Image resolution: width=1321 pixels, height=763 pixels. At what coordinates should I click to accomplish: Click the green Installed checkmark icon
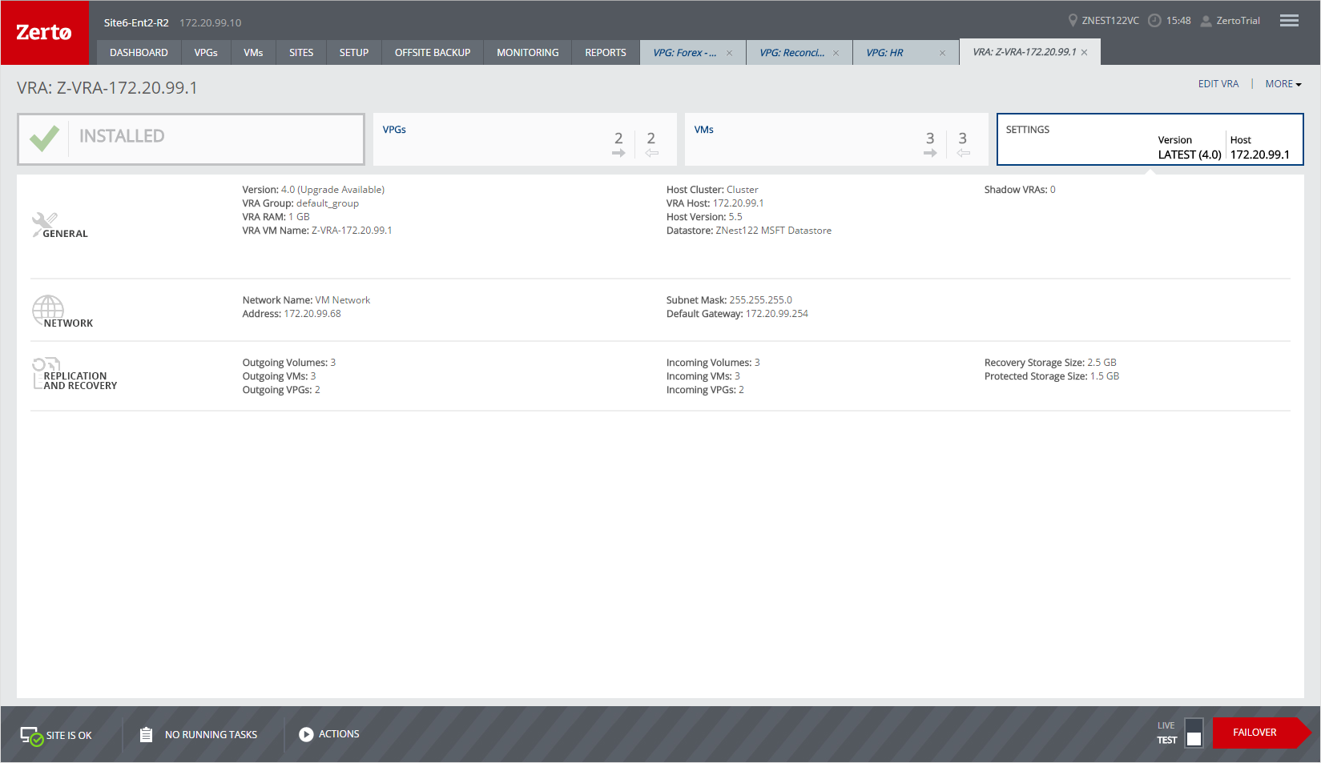pos(45,139)
